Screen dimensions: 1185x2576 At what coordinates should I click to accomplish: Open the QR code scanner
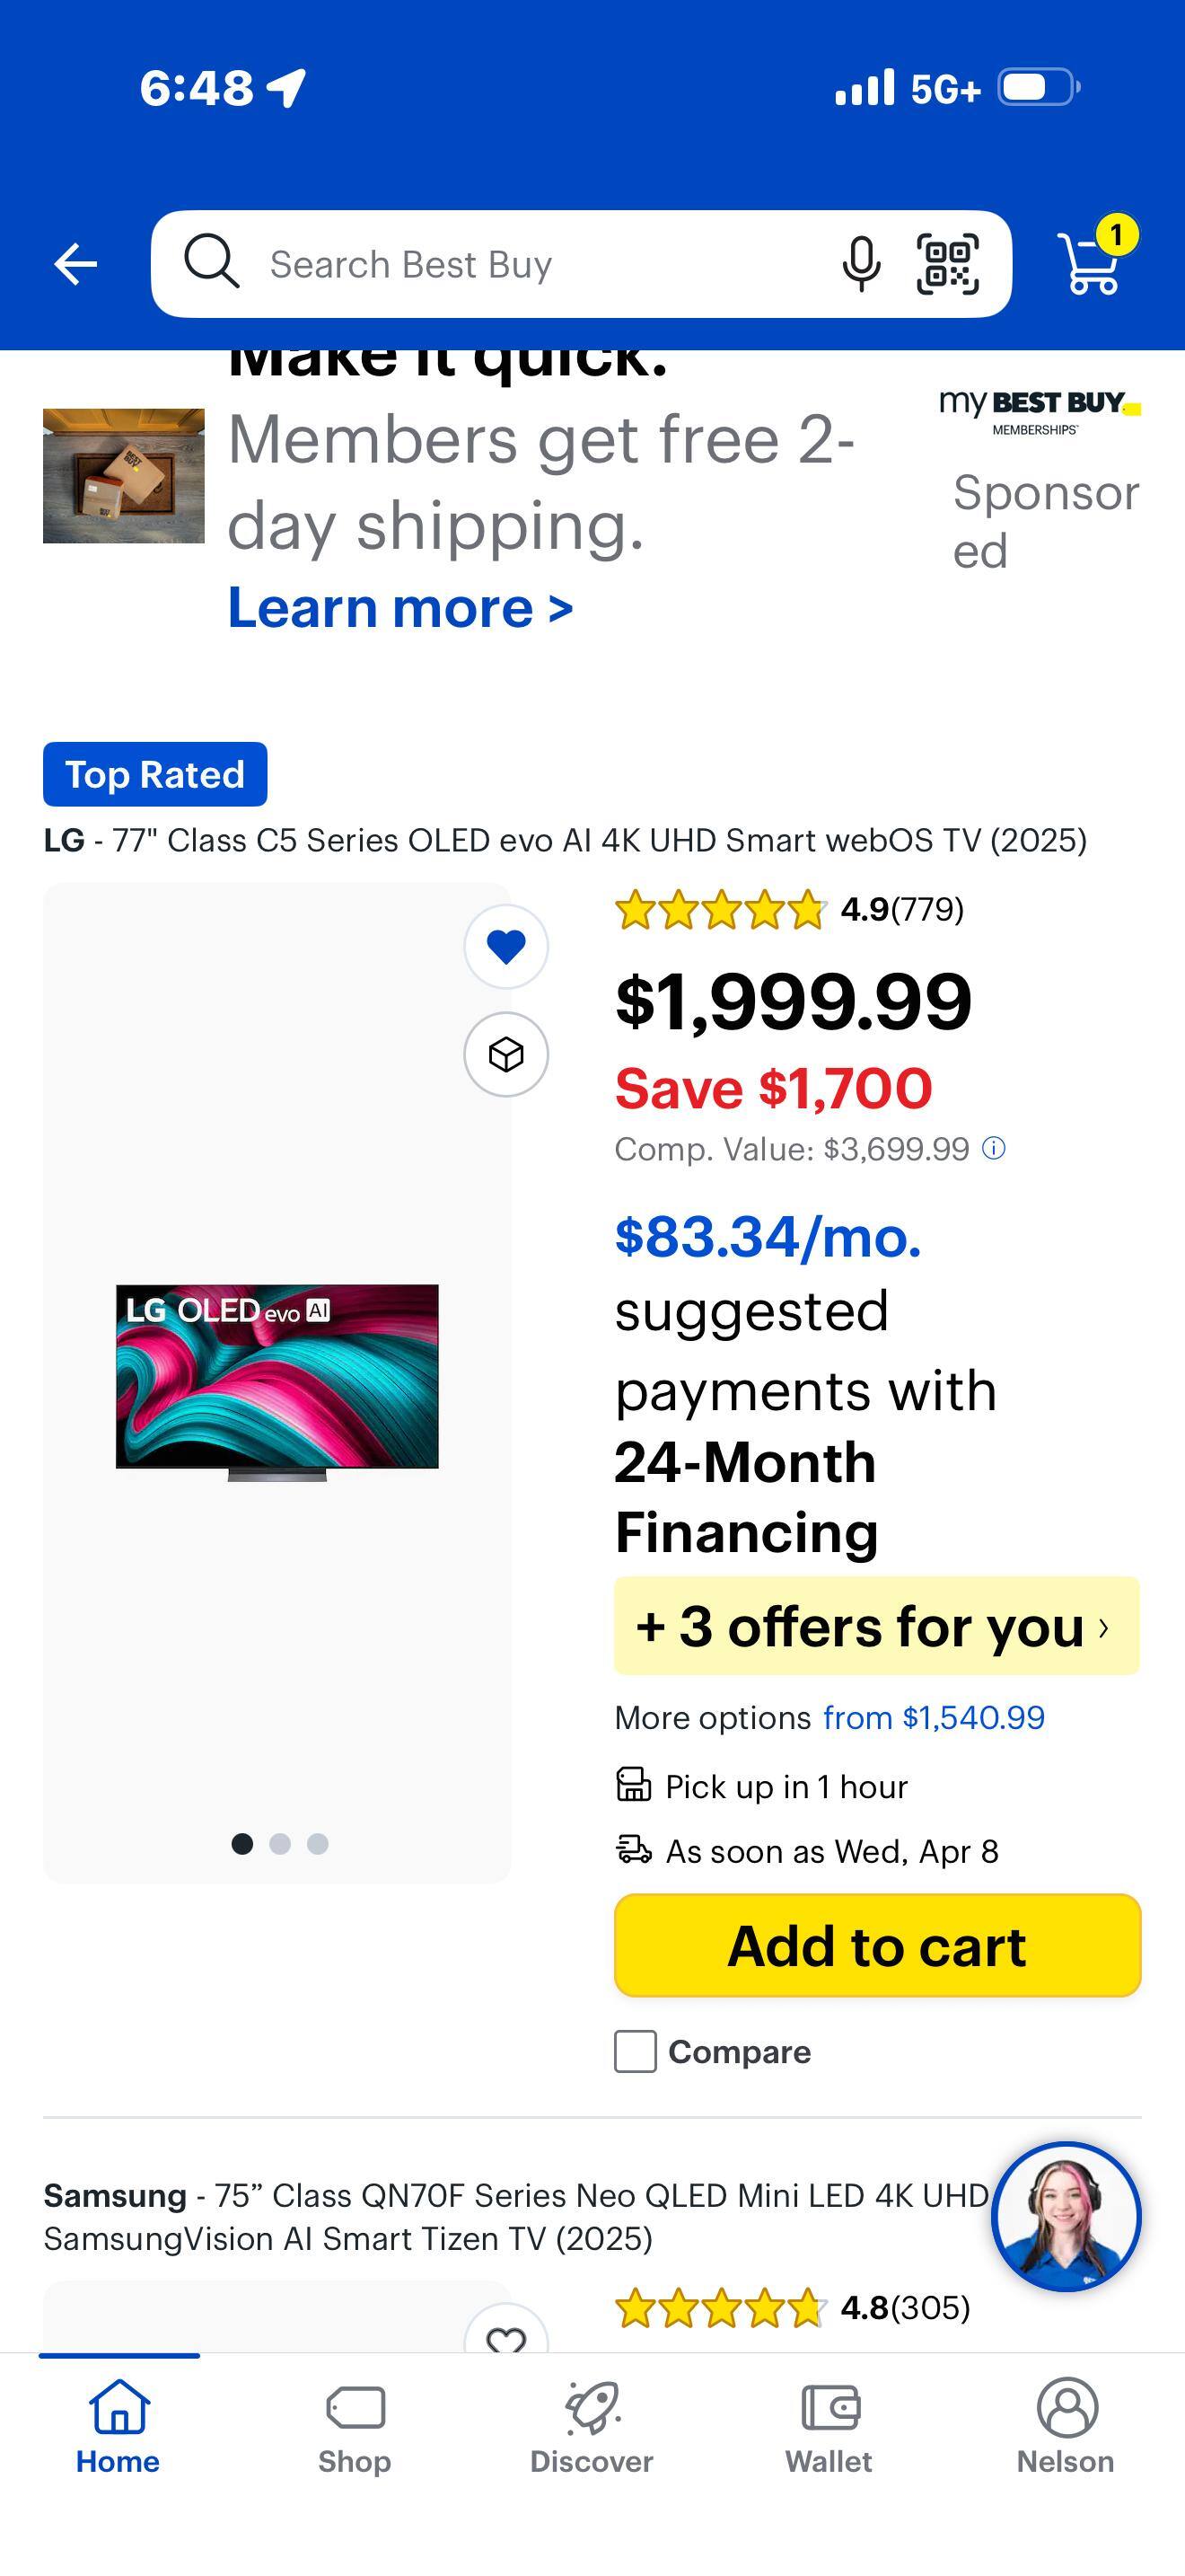tap(947, 265)
